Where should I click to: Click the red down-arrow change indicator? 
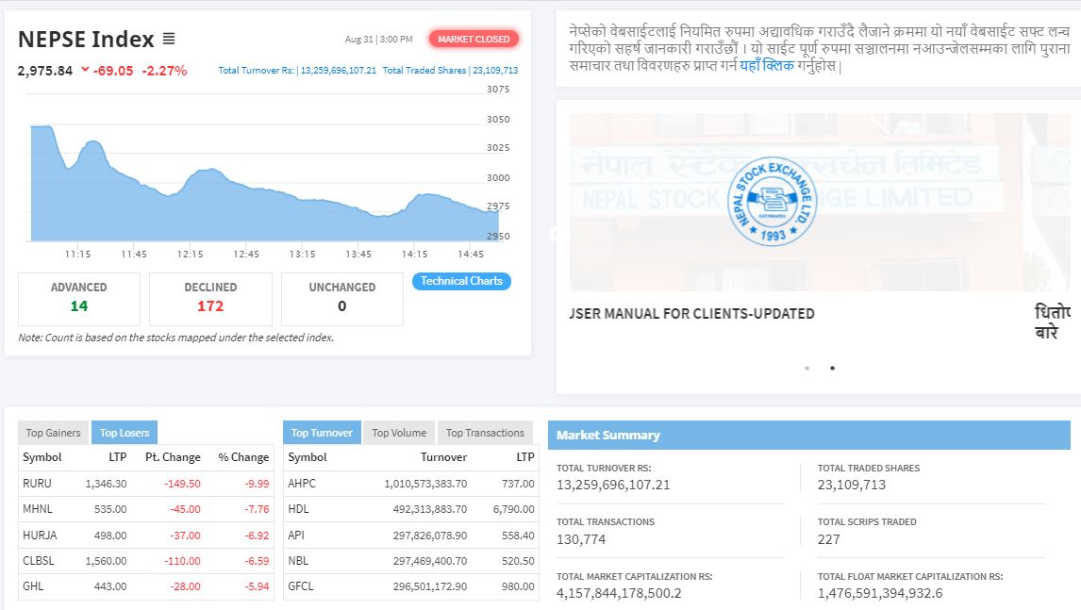coord(85,69)
